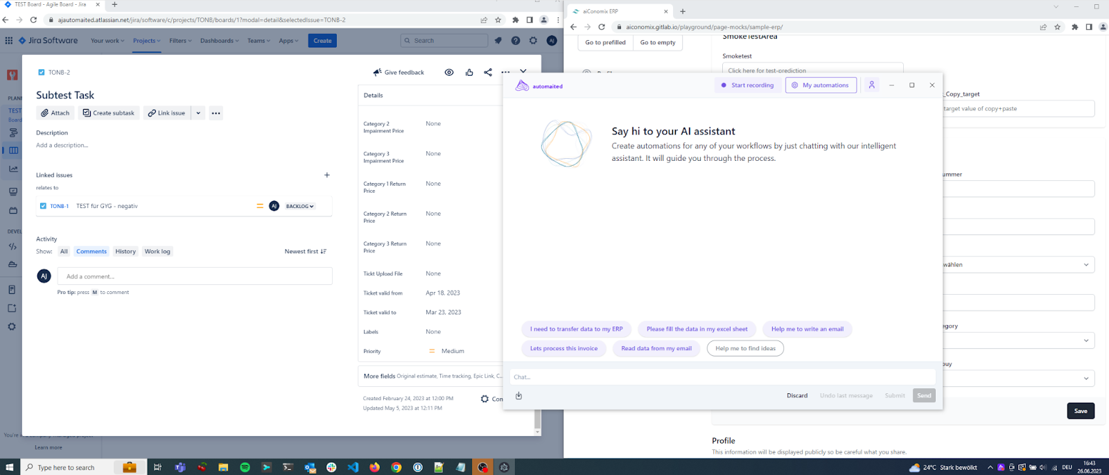The height and width of the screenshot is (475, 1109).
Task: Open Jira settings gear in top bar
Action: pyautogui.click(x=533, y=41)
